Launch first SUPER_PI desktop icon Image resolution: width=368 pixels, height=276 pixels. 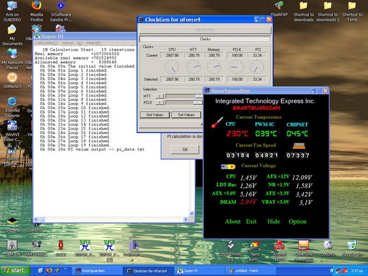point(85,249)
